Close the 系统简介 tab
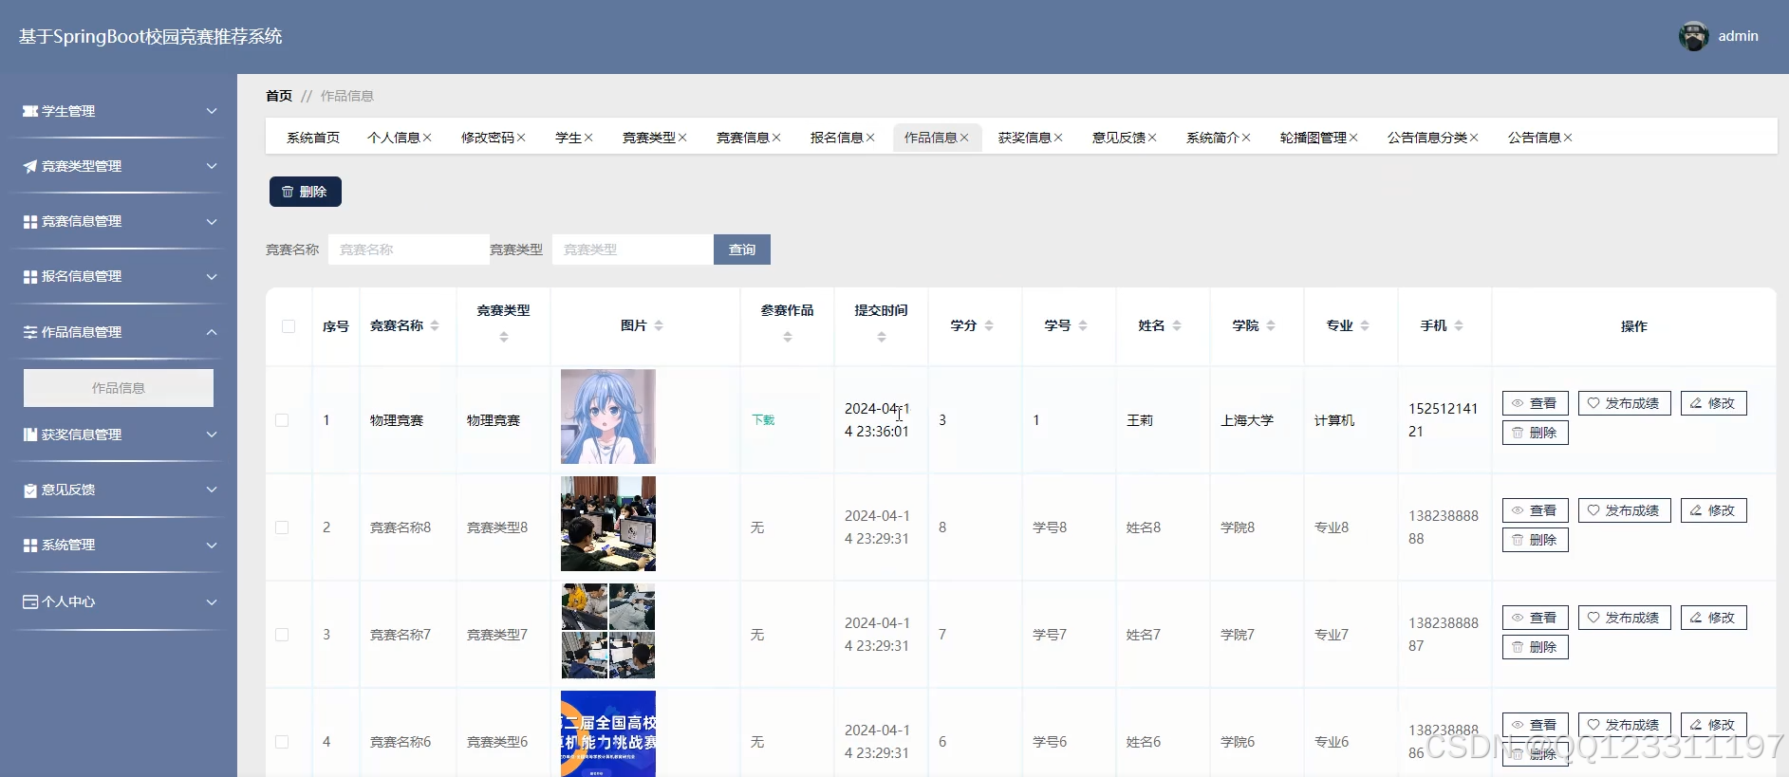1789x777 pixels. pyautogui.click(x=1246, y=138)
